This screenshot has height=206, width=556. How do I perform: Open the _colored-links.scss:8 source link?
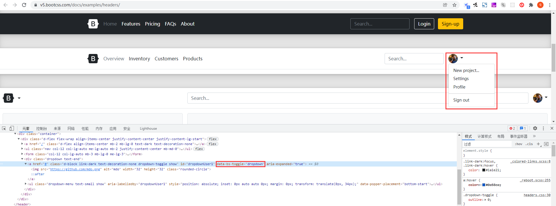tap(530, 161)
